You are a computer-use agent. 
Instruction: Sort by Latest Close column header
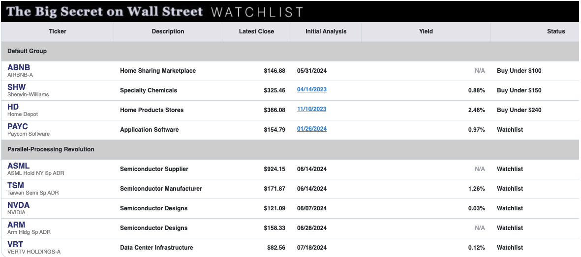click(256, 31)
